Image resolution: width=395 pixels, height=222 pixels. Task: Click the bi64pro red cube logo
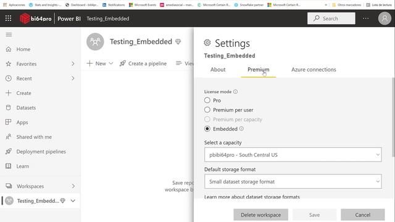click(25, 18)
